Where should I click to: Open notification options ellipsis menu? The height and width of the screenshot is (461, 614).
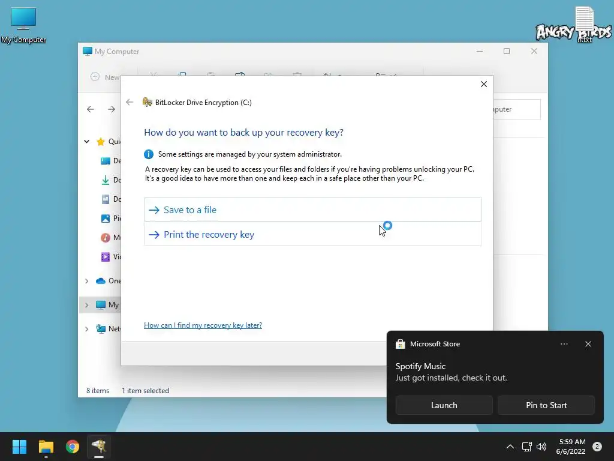coord(564,344)
